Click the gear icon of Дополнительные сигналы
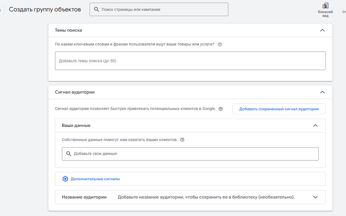The image size is (346, 216). click(65, 179)
